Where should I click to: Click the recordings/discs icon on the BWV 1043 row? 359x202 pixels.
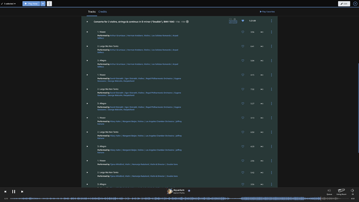[233, 21]
